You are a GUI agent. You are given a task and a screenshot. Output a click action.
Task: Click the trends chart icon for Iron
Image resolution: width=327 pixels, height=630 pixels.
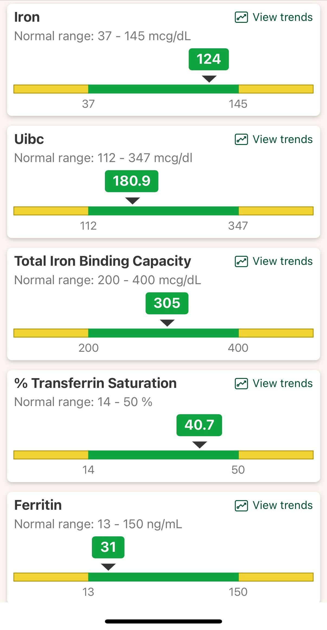click(241, 17)
